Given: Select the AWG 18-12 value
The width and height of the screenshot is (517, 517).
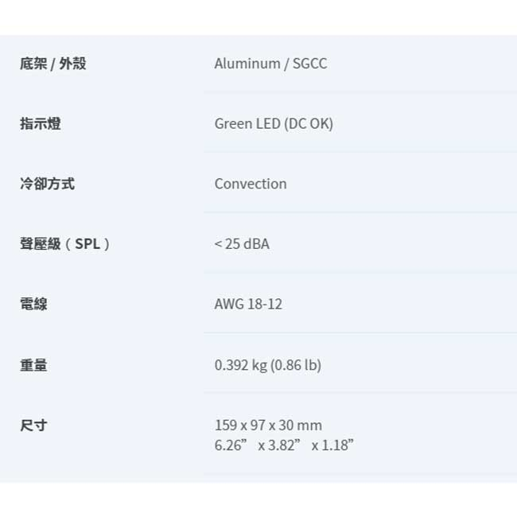Looking at the screenshot, I should [248, 304].
